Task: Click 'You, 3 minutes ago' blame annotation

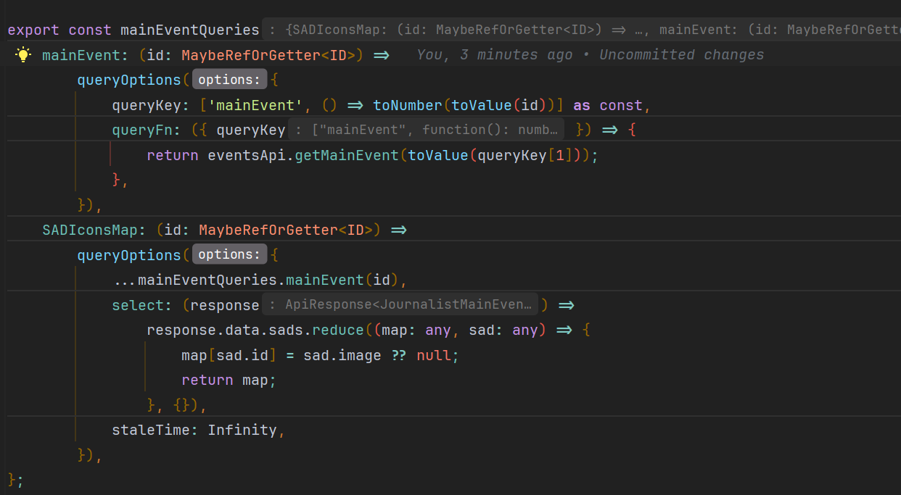Action: pos(495,55)
